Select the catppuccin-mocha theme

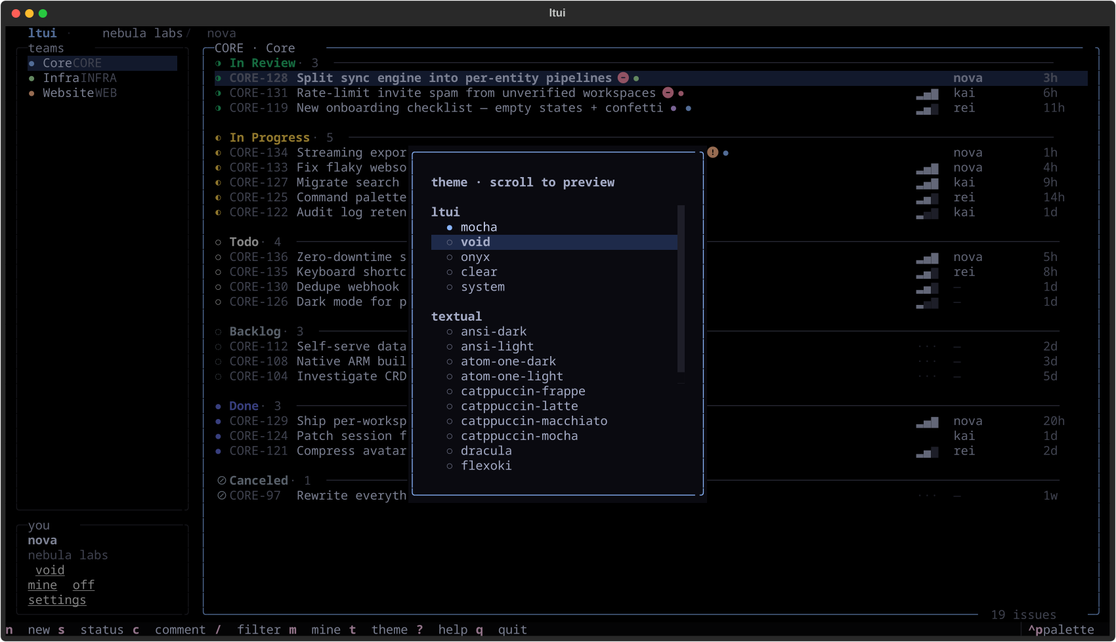pyautogui.click(x=554, y=436)
